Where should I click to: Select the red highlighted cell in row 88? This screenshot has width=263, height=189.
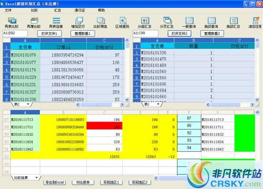coord(105,126)
